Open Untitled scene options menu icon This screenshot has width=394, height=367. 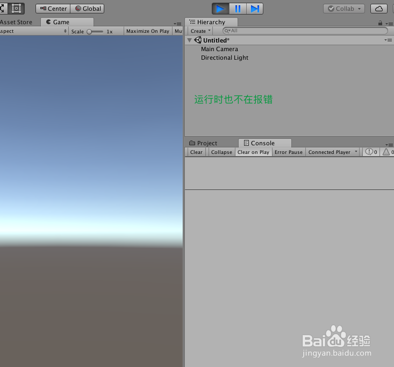click(x=388, y=40)
